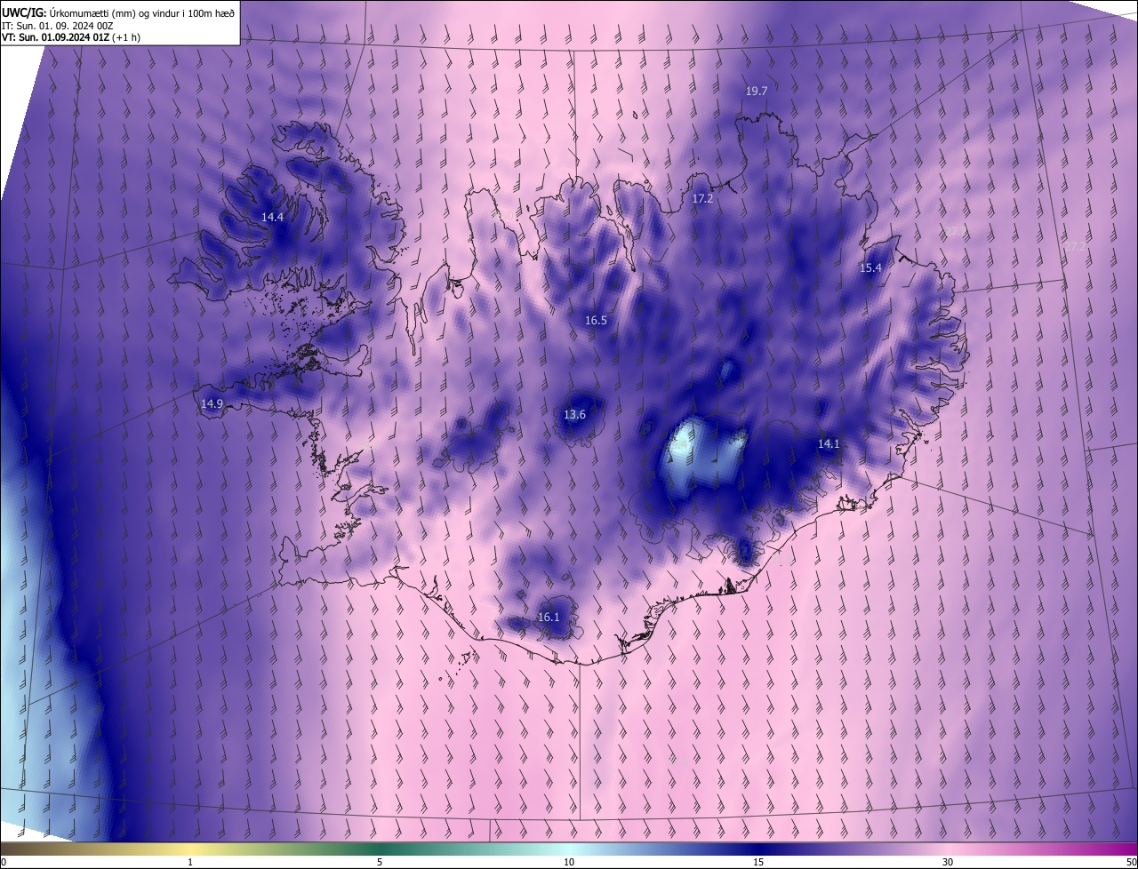Click the faint 27.7 value label
Image resolution: width=1138 pixels, height=869 pixels.
coord(955,231)
